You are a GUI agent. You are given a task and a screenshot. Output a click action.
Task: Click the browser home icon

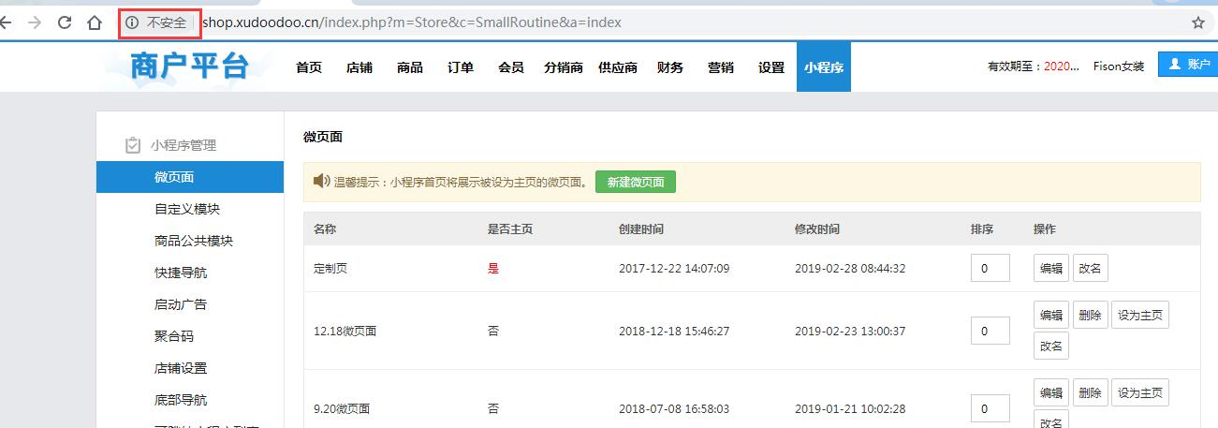coord(95,22)
